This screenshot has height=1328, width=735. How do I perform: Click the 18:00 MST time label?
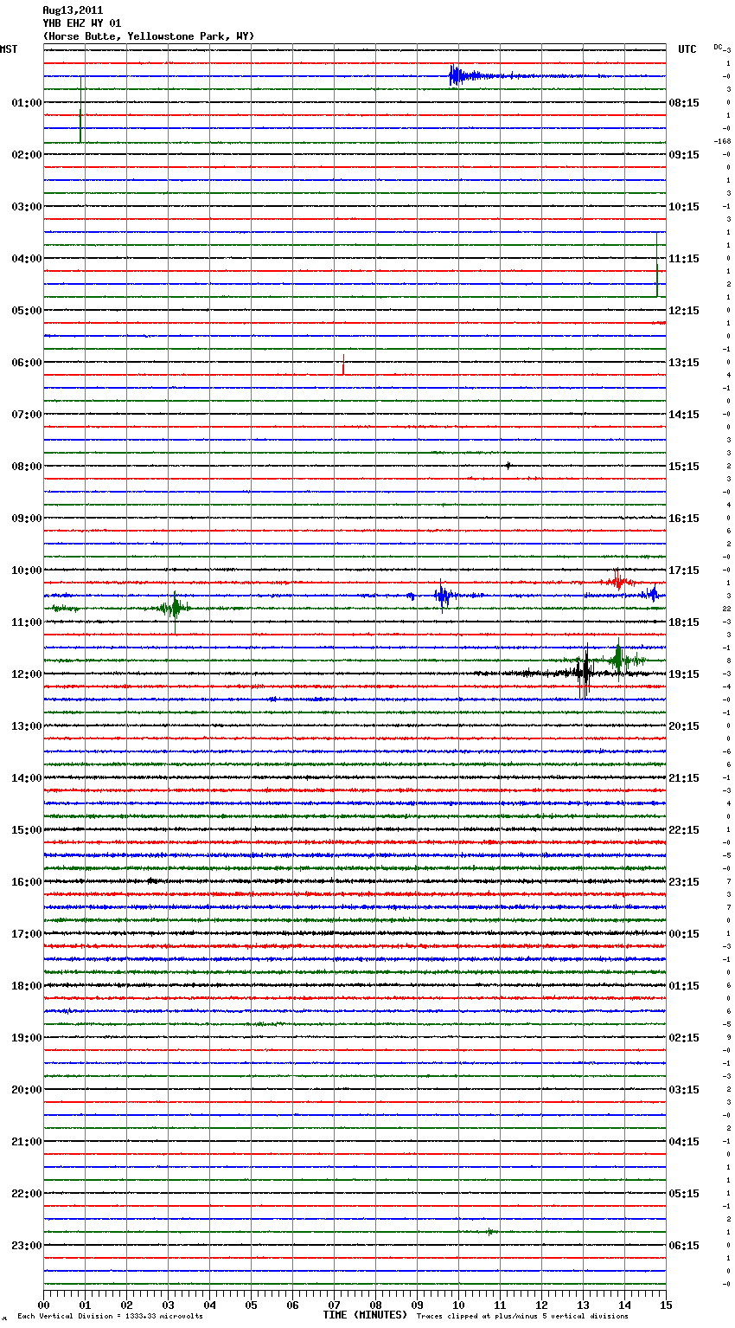pos(27,985)
